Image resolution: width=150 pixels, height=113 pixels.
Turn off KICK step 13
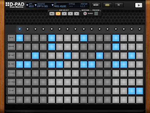click(x=116, y=38)
